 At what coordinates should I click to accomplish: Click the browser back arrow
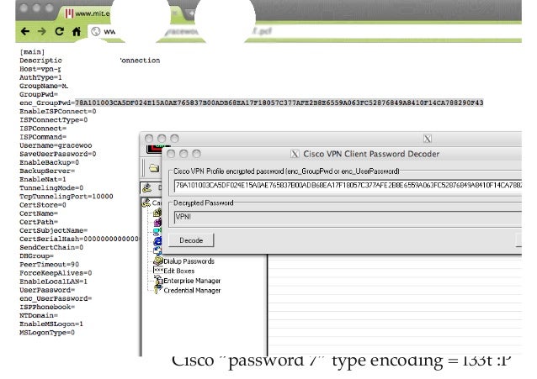pos(25,31)
